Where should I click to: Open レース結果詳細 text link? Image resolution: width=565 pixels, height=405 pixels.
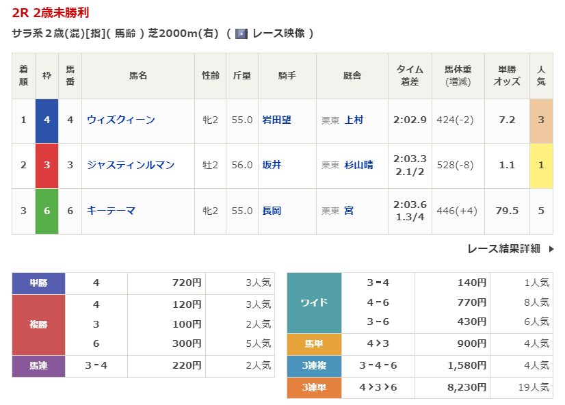pos(503,249)
